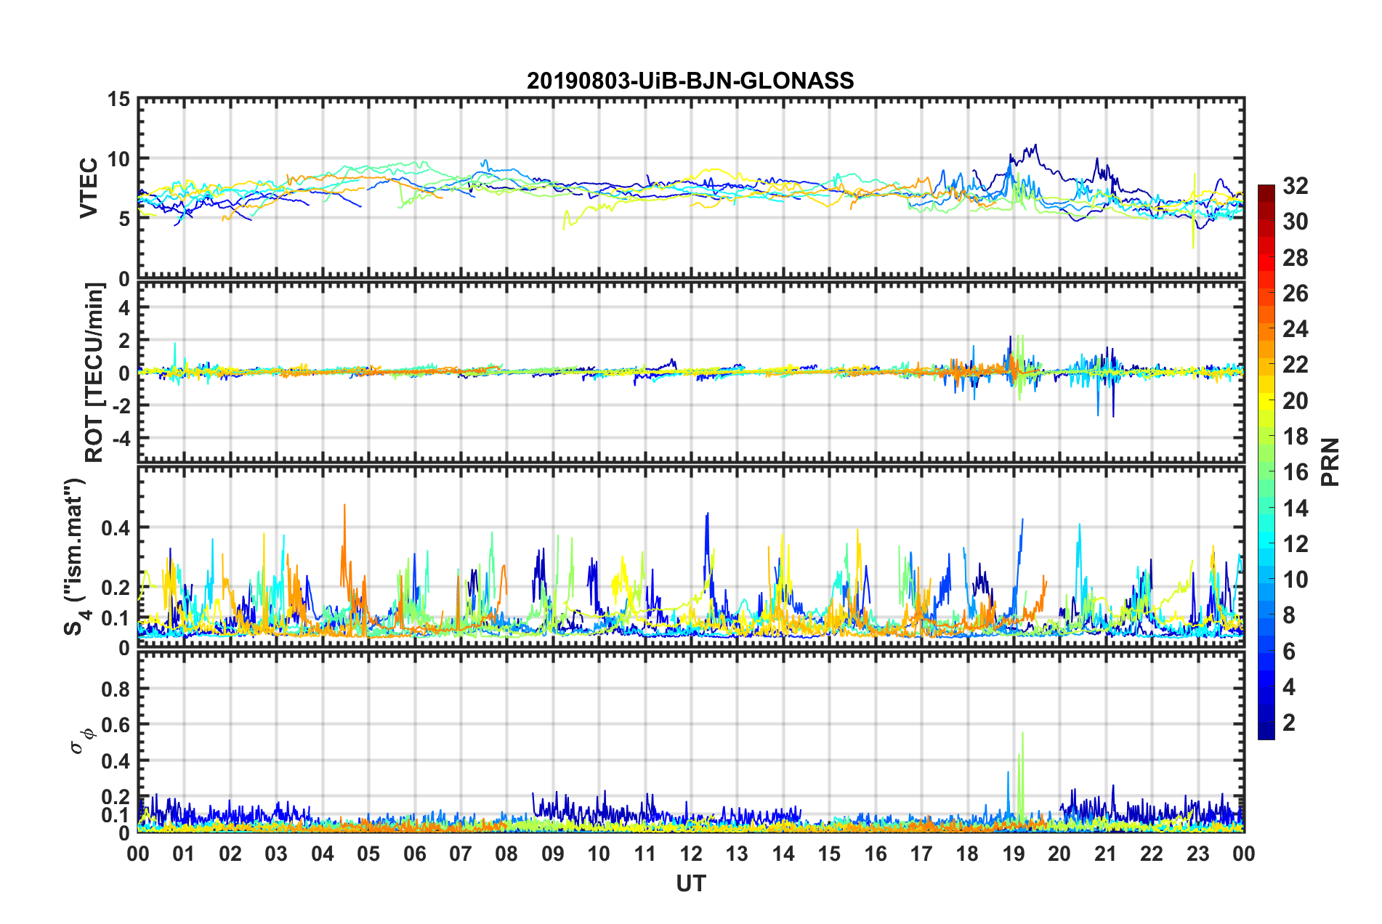The height and width of the screenshot is (924, 1382).
Task: Click the PRN colorbar label
Action: point(1330,462)
